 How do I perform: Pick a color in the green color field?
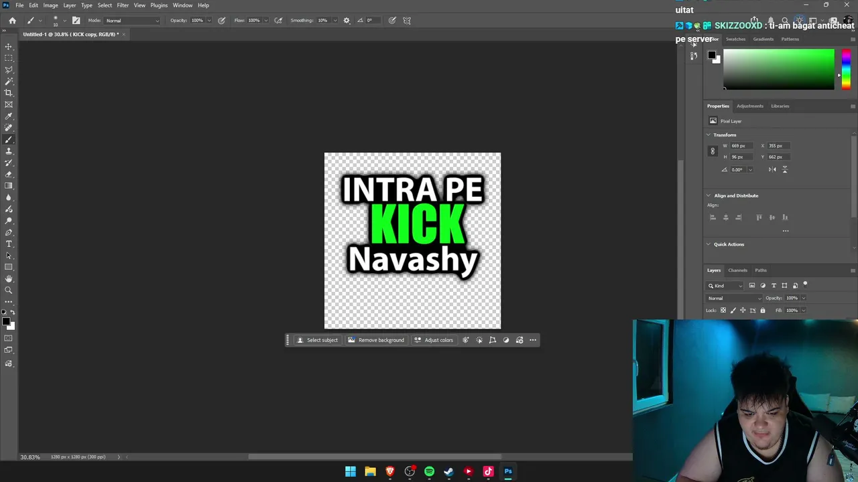pos(779,69)
